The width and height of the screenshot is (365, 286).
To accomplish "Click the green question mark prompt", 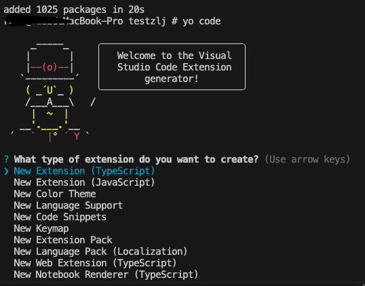I will 6,159.
